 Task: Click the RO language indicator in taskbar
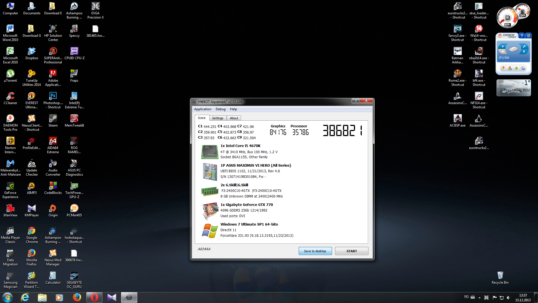(466, 297)
